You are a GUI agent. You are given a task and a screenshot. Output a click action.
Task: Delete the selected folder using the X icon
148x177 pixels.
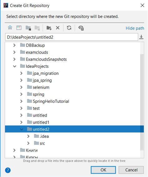click(58, 28)
